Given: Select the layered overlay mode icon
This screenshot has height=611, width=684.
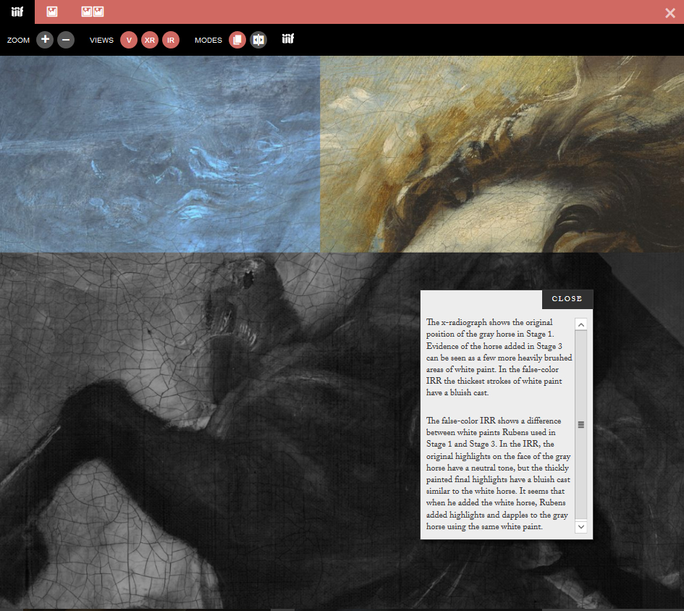Looking at the screenshot, I should [x=237, y=40].
